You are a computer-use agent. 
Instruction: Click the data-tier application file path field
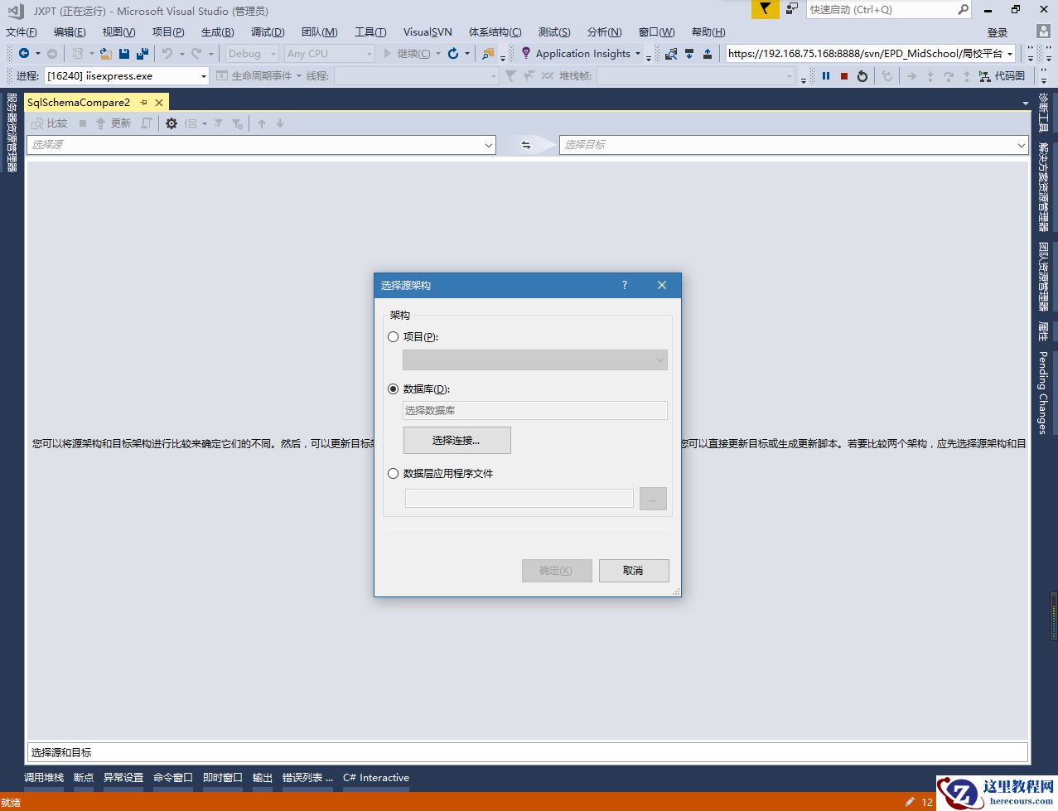(x=519, y=498)
